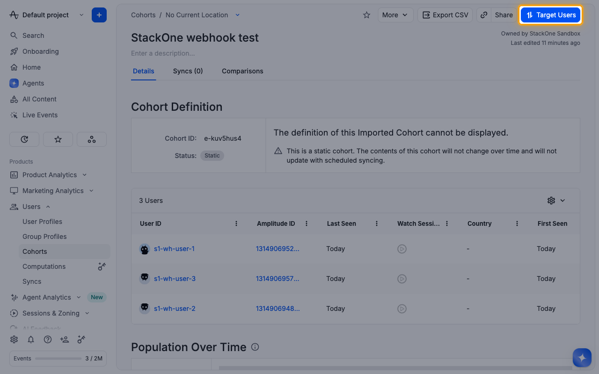
Task: Open Amplitude ID 1314906952 link
Action: [x=278, y=249]
